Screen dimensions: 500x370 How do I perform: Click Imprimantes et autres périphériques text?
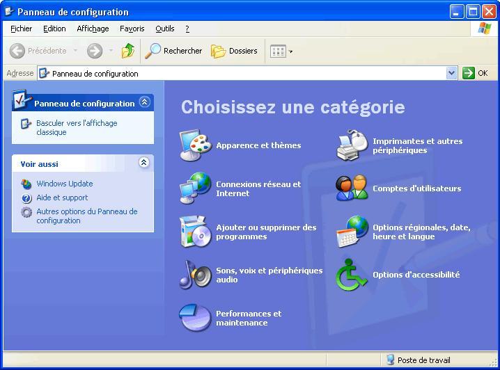(418, 145)
